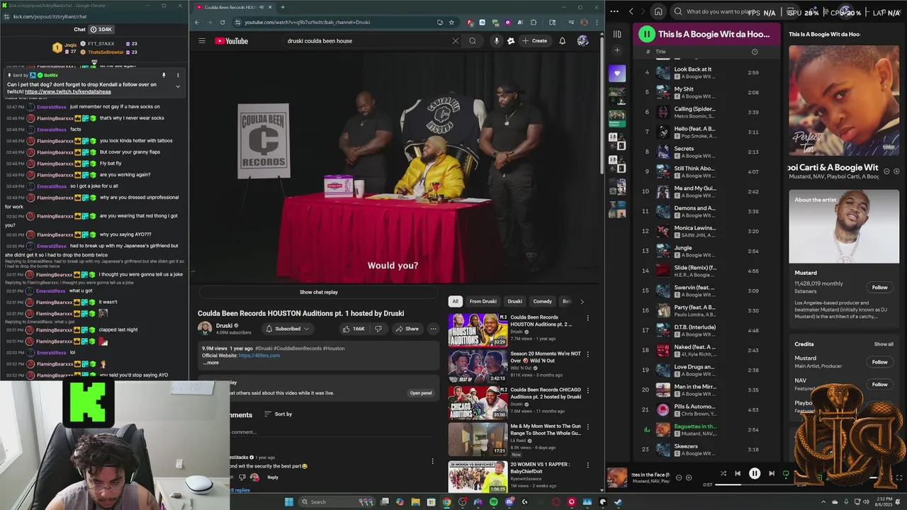907x510 pixels.
Task: Open the 4lifers.com official website link
Action: coord(259,356)
